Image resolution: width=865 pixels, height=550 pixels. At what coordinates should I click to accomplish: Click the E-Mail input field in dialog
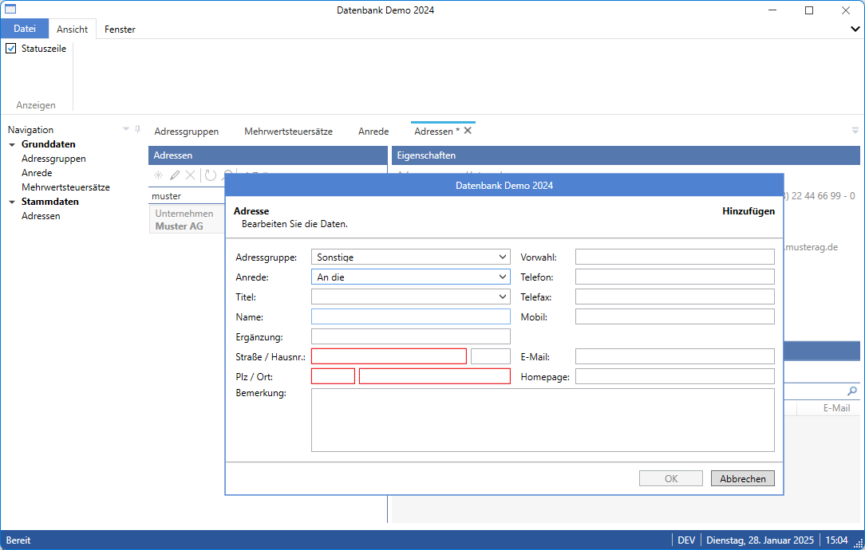[x=674, y=356]
